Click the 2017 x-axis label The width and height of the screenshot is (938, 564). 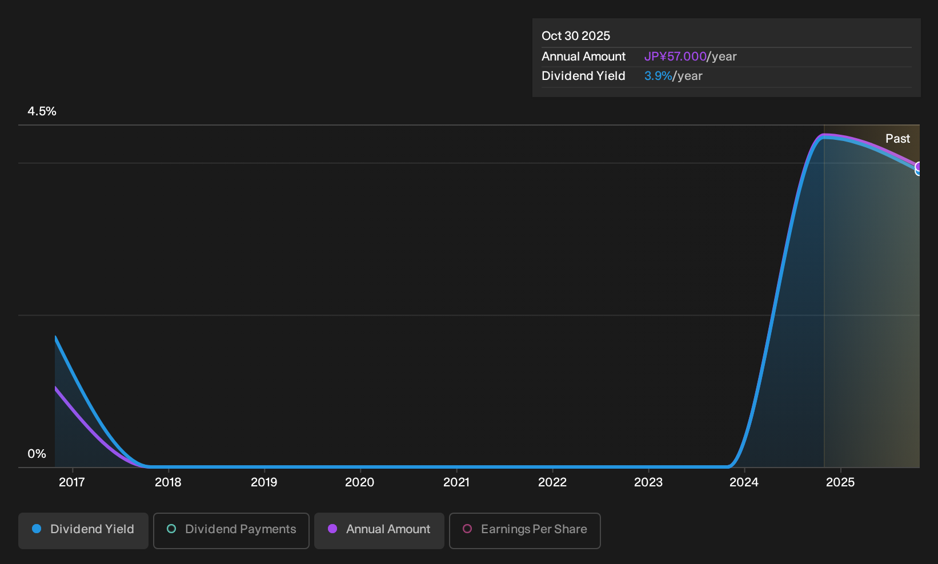click(72, 482)
